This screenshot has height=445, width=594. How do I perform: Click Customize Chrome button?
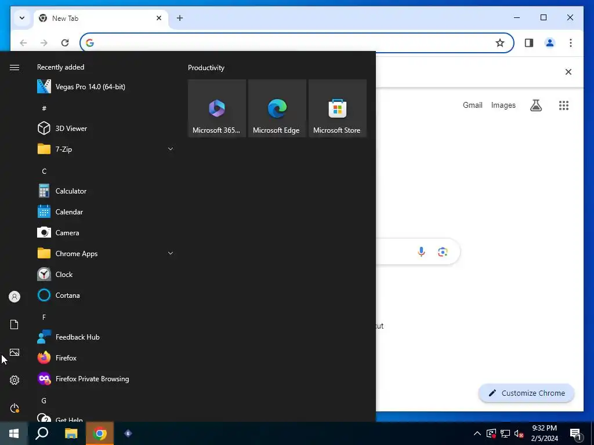527,393
